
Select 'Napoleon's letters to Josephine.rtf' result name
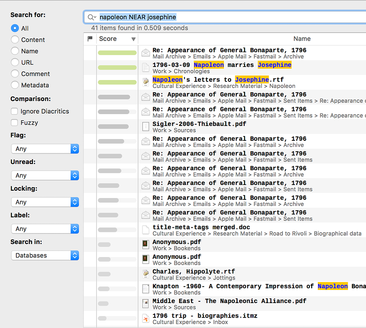coord(218,80)
